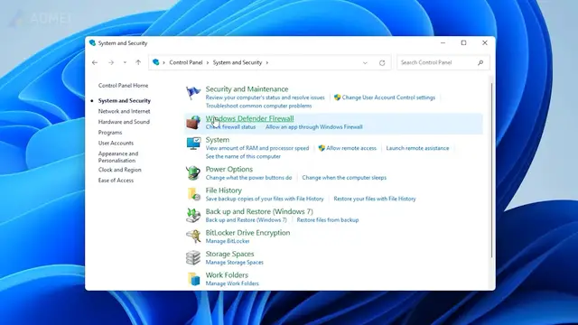Click the Storage Spaces drives icon
The image size is (578, 325).
(193, 257)
